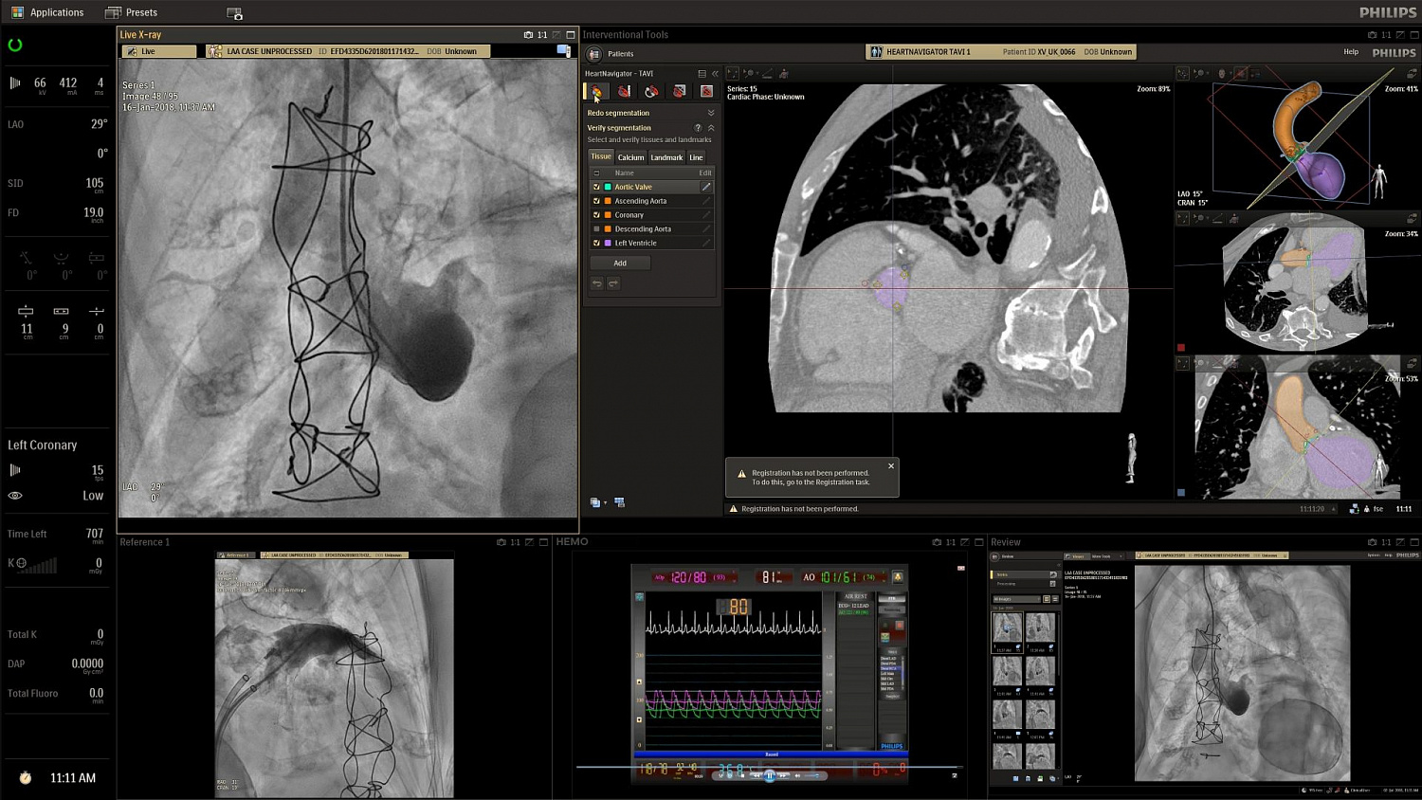
Task: Click the Help link in Interventional Tools
Action: [x=1351, y=52]
